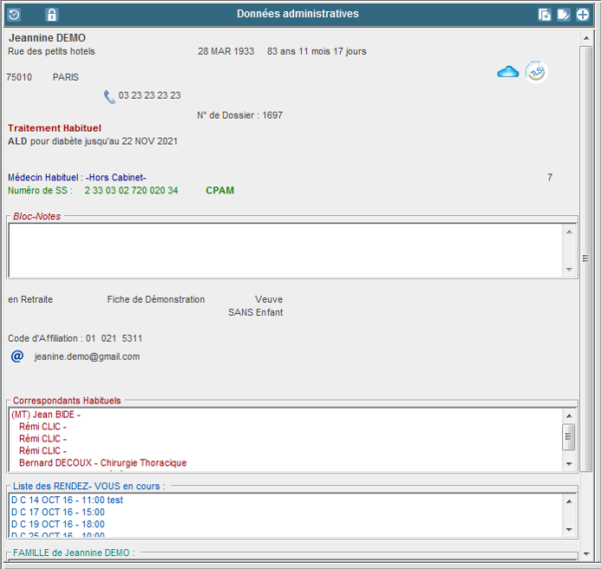Click the blue cloud icon
601x569 pixels.
coord(507,72)
